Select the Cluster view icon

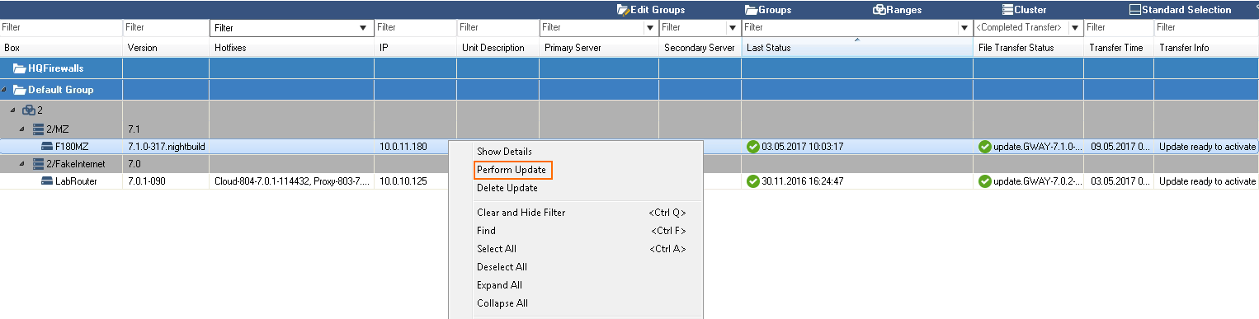1007,10
